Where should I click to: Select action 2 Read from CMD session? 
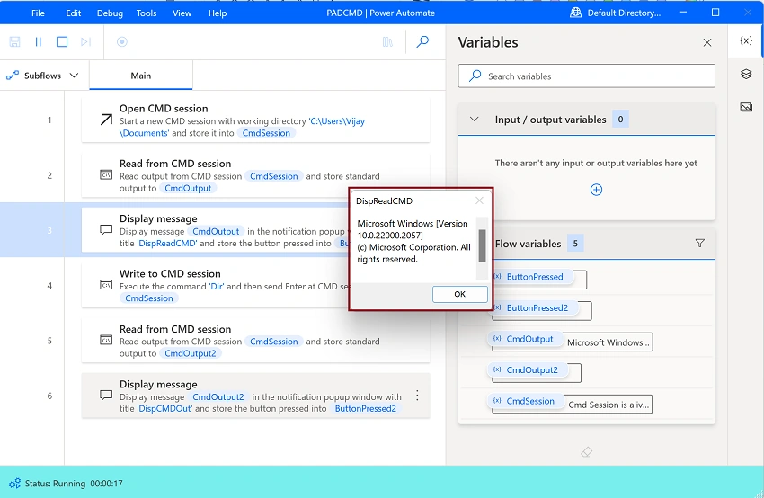pyautogui.click(x=256, y=175)
